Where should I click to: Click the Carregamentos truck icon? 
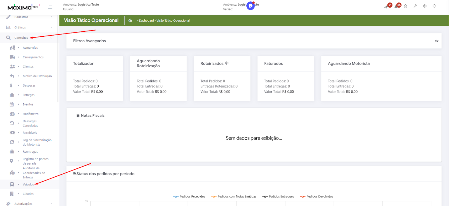coord(12,57)
